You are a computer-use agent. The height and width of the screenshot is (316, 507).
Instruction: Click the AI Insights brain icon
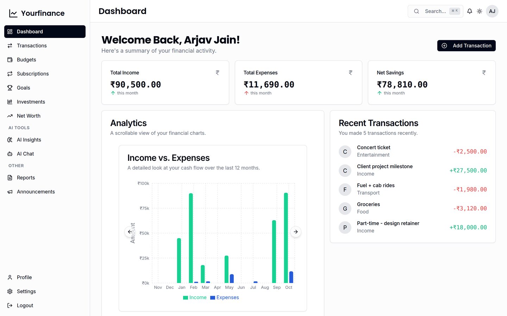point(10,140)
